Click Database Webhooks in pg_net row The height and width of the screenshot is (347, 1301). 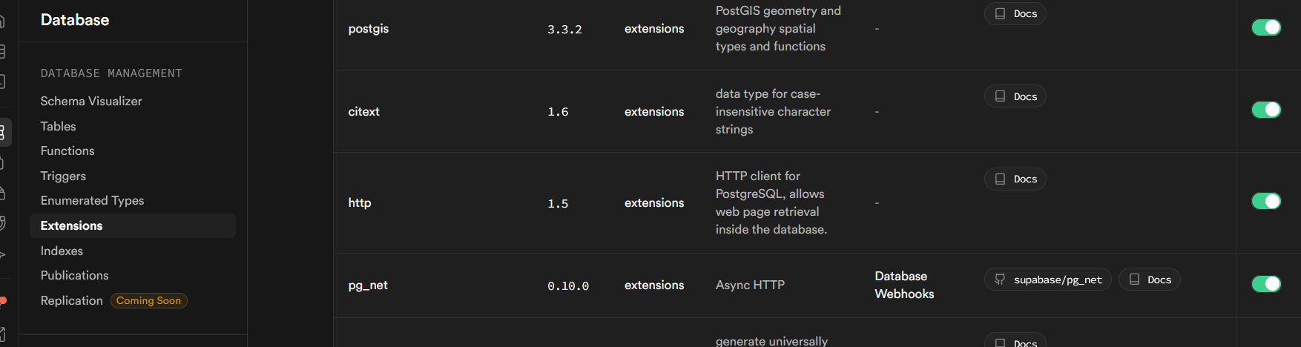tap(904, 285)
